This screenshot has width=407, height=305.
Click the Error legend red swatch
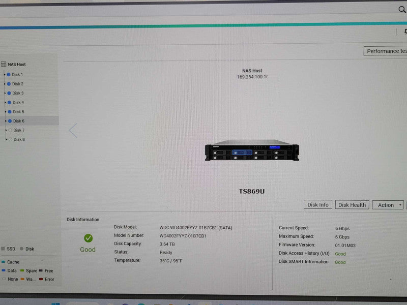point(41,279)
